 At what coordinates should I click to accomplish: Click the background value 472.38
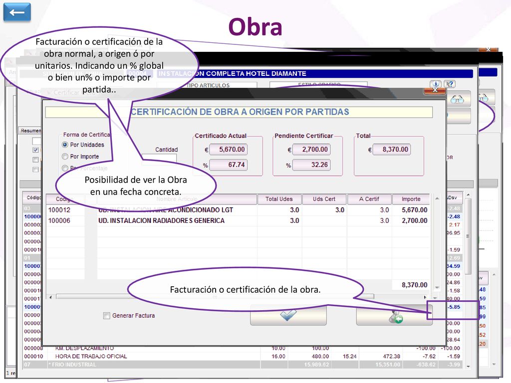pos(391,356)
